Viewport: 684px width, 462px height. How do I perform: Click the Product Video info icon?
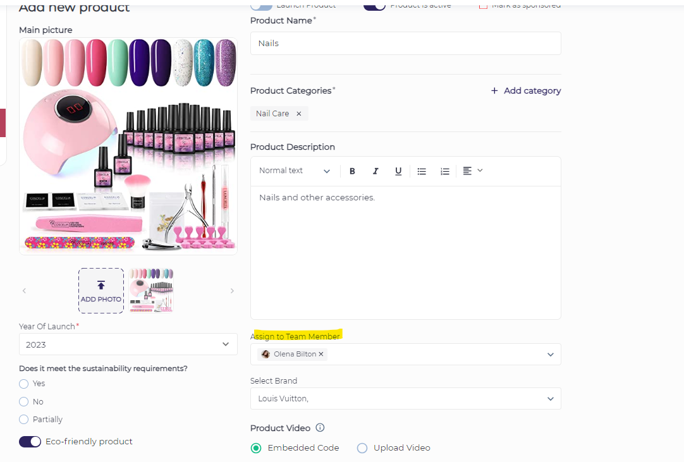(x=320, y=428)
